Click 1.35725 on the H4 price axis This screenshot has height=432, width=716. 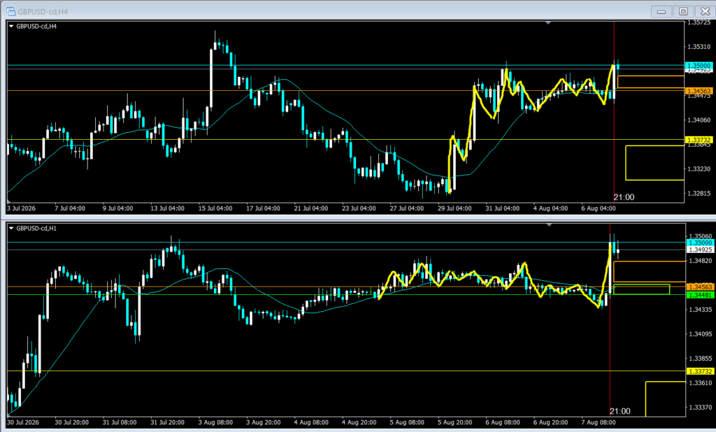point(699,22)
